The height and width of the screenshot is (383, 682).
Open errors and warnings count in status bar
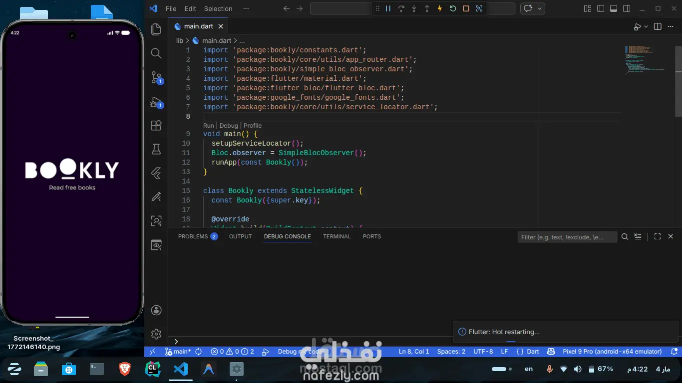[232, 352]
